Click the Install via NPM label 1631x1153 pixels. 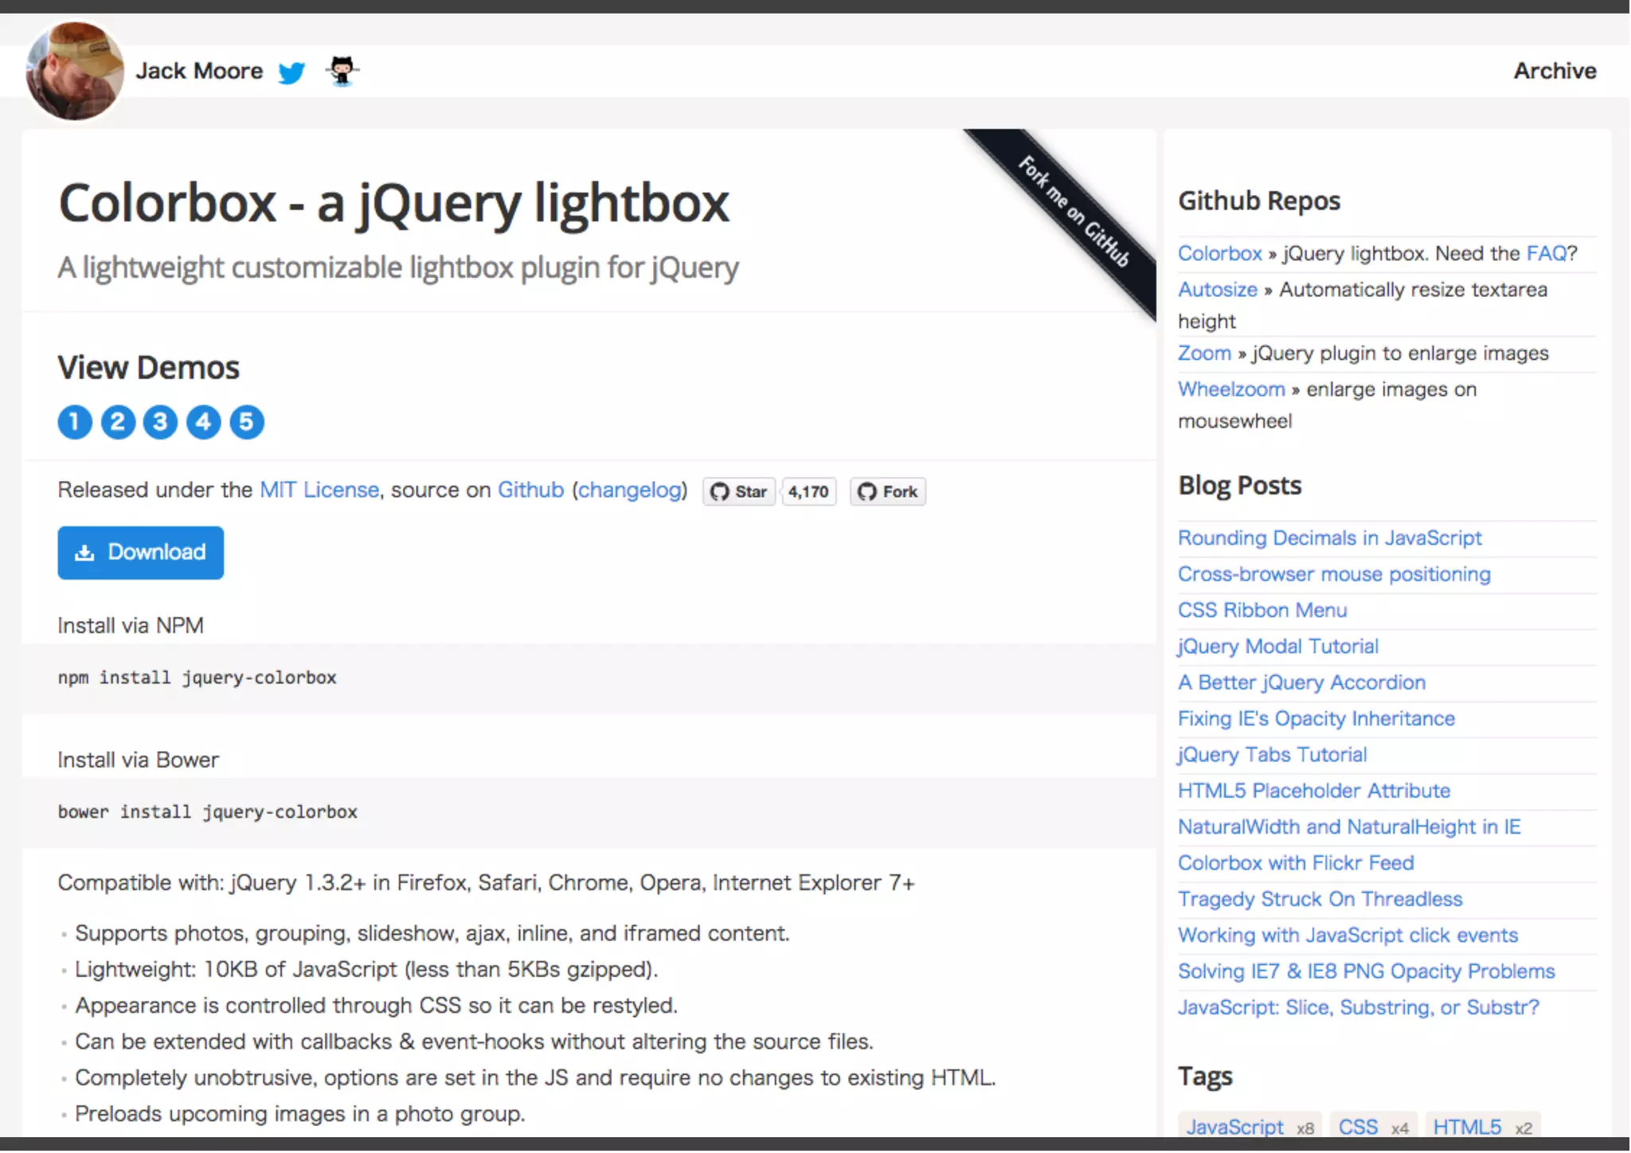click(131, 626)
